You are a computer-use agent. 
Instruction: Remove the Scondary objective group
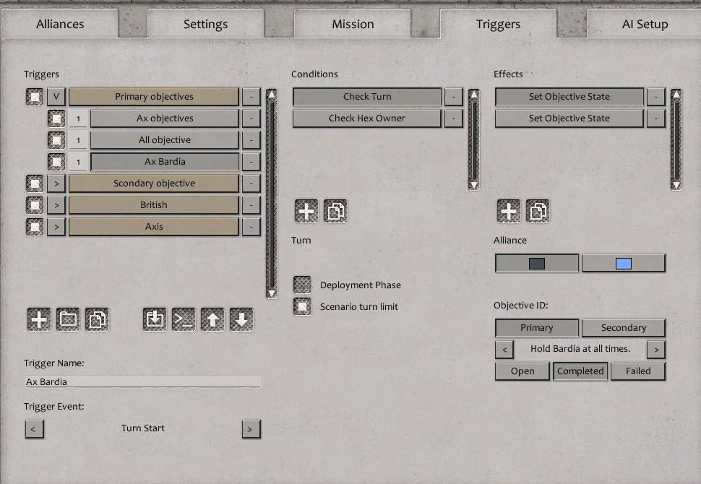coord(251,183)
